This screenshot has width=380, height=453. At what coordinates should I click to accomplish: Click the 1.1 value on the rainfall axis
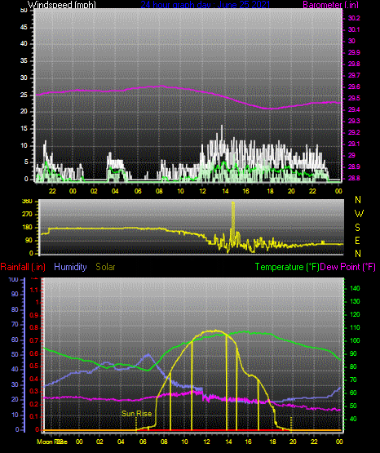point(34,290)
